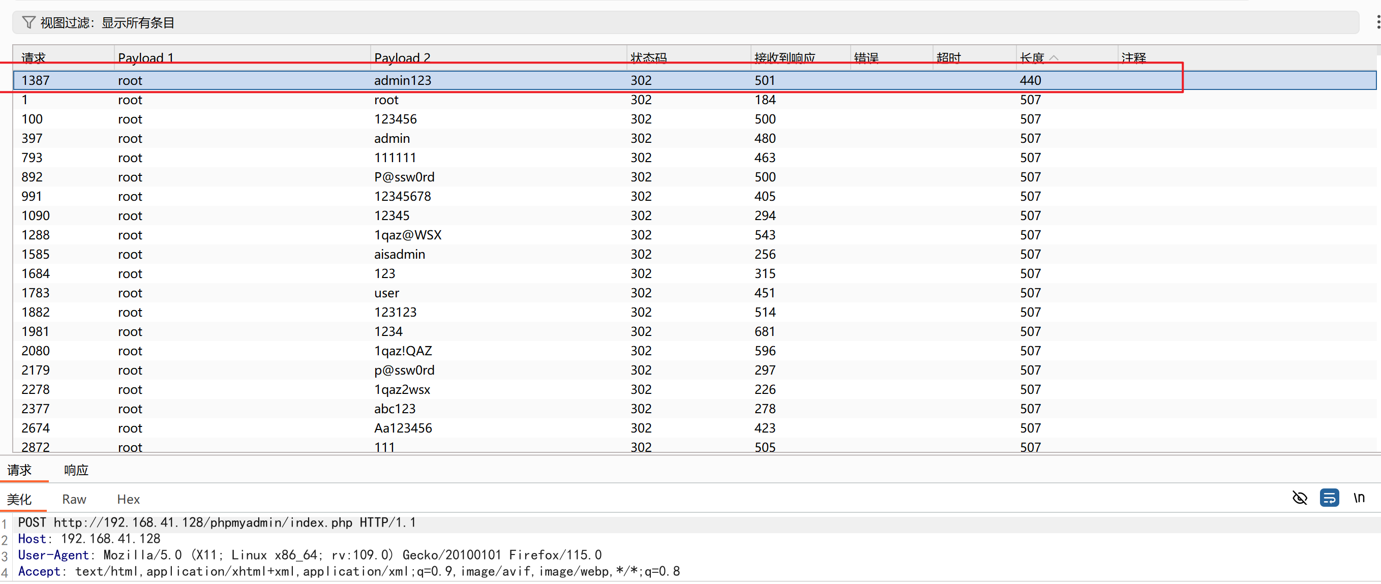Sort by 接收到响应 column header

tap(785, 58)
